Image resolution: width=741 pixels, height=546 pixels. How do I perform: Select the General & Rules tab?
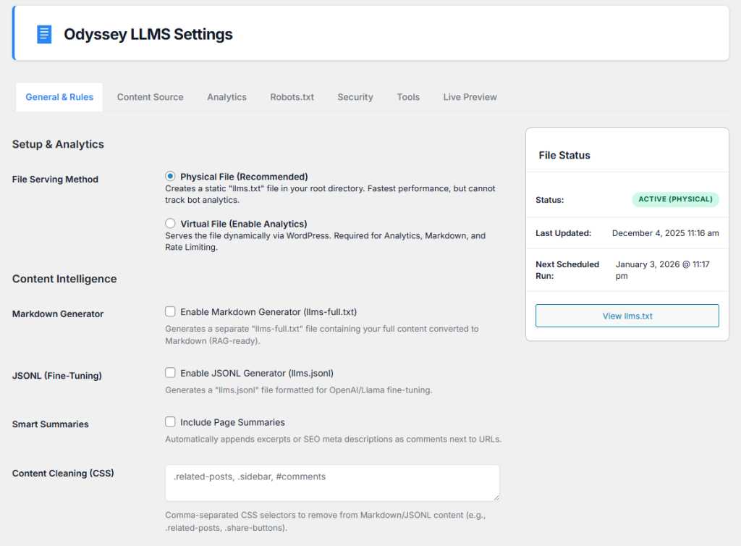pyautogui.click(x=59, y=96)
